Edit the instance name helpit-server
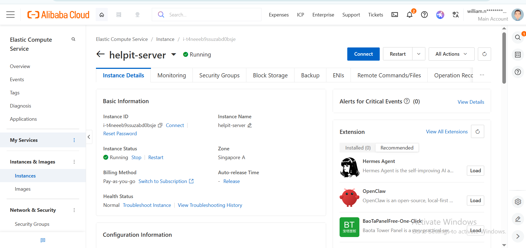526x248 pixels. [x=250, y=125]
